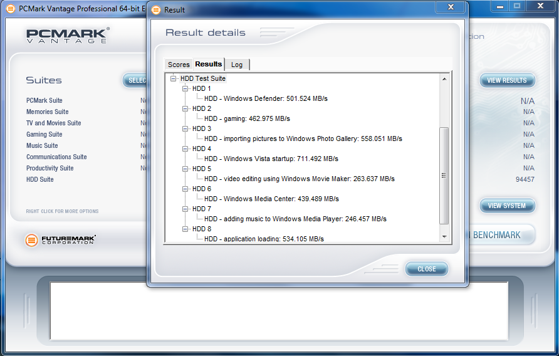Select the HDD Test Suite label
This screenshot has height=356, width=559.
coord(203,78)
